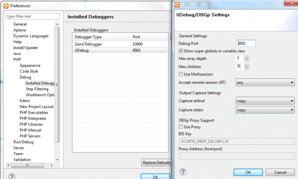Click Aptana icon in Preferences title bar
The image size is (298, 179).
[x=6, y=6]
